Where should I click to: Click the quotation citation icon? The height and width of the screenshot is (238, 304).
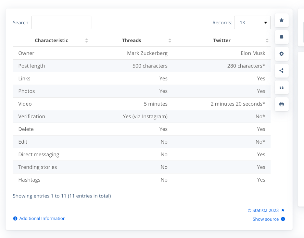click(282, 88)
